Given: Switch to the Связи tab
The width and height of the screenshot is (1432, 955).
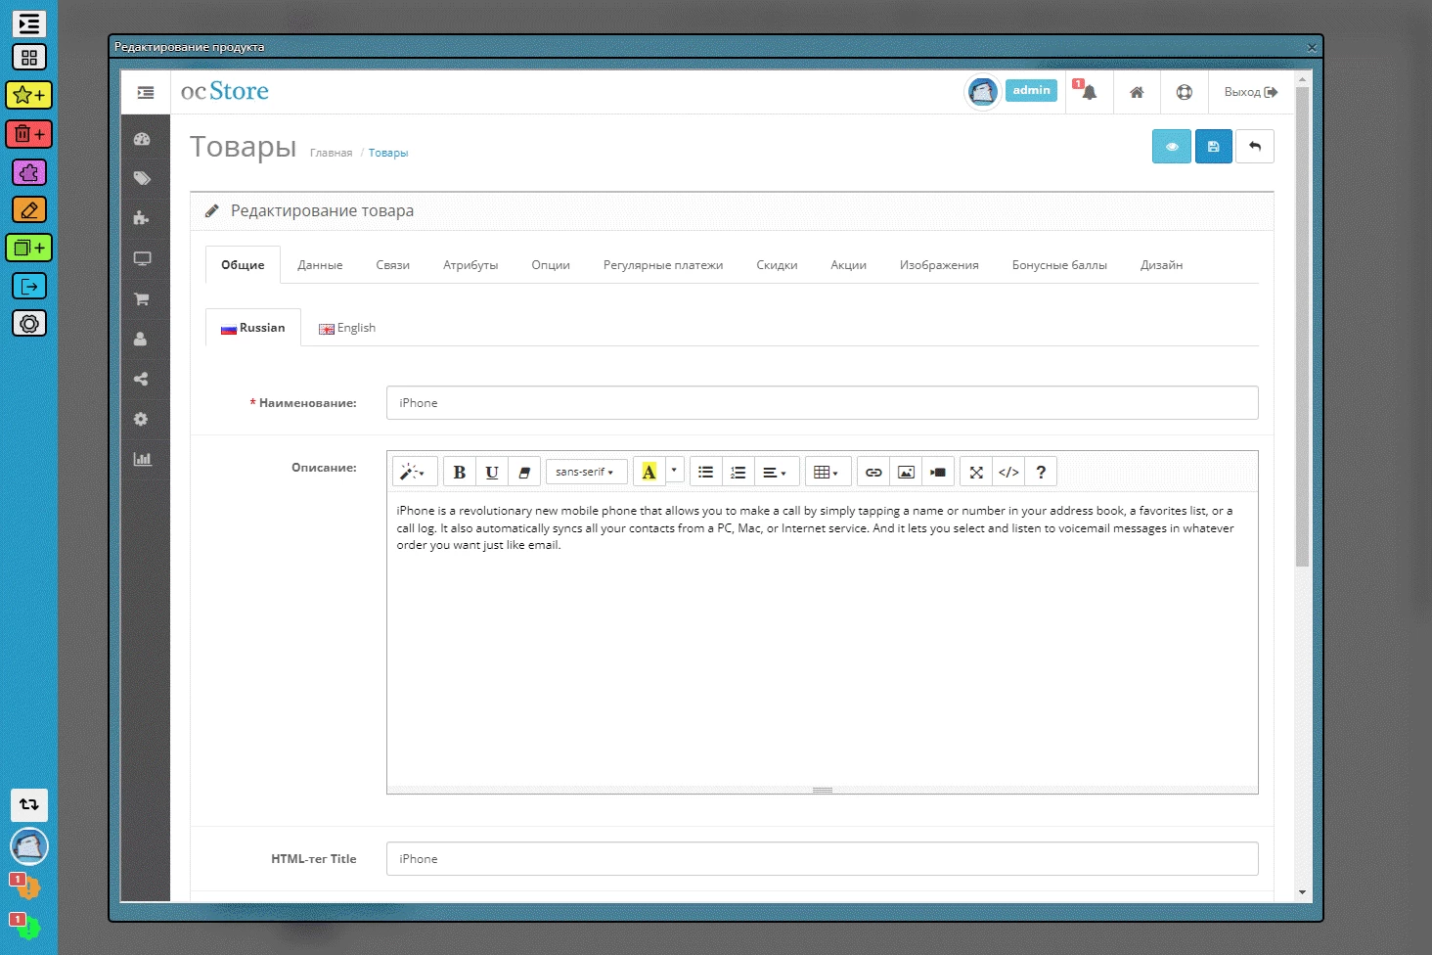Looking at the screenshot, I should 393,265.
